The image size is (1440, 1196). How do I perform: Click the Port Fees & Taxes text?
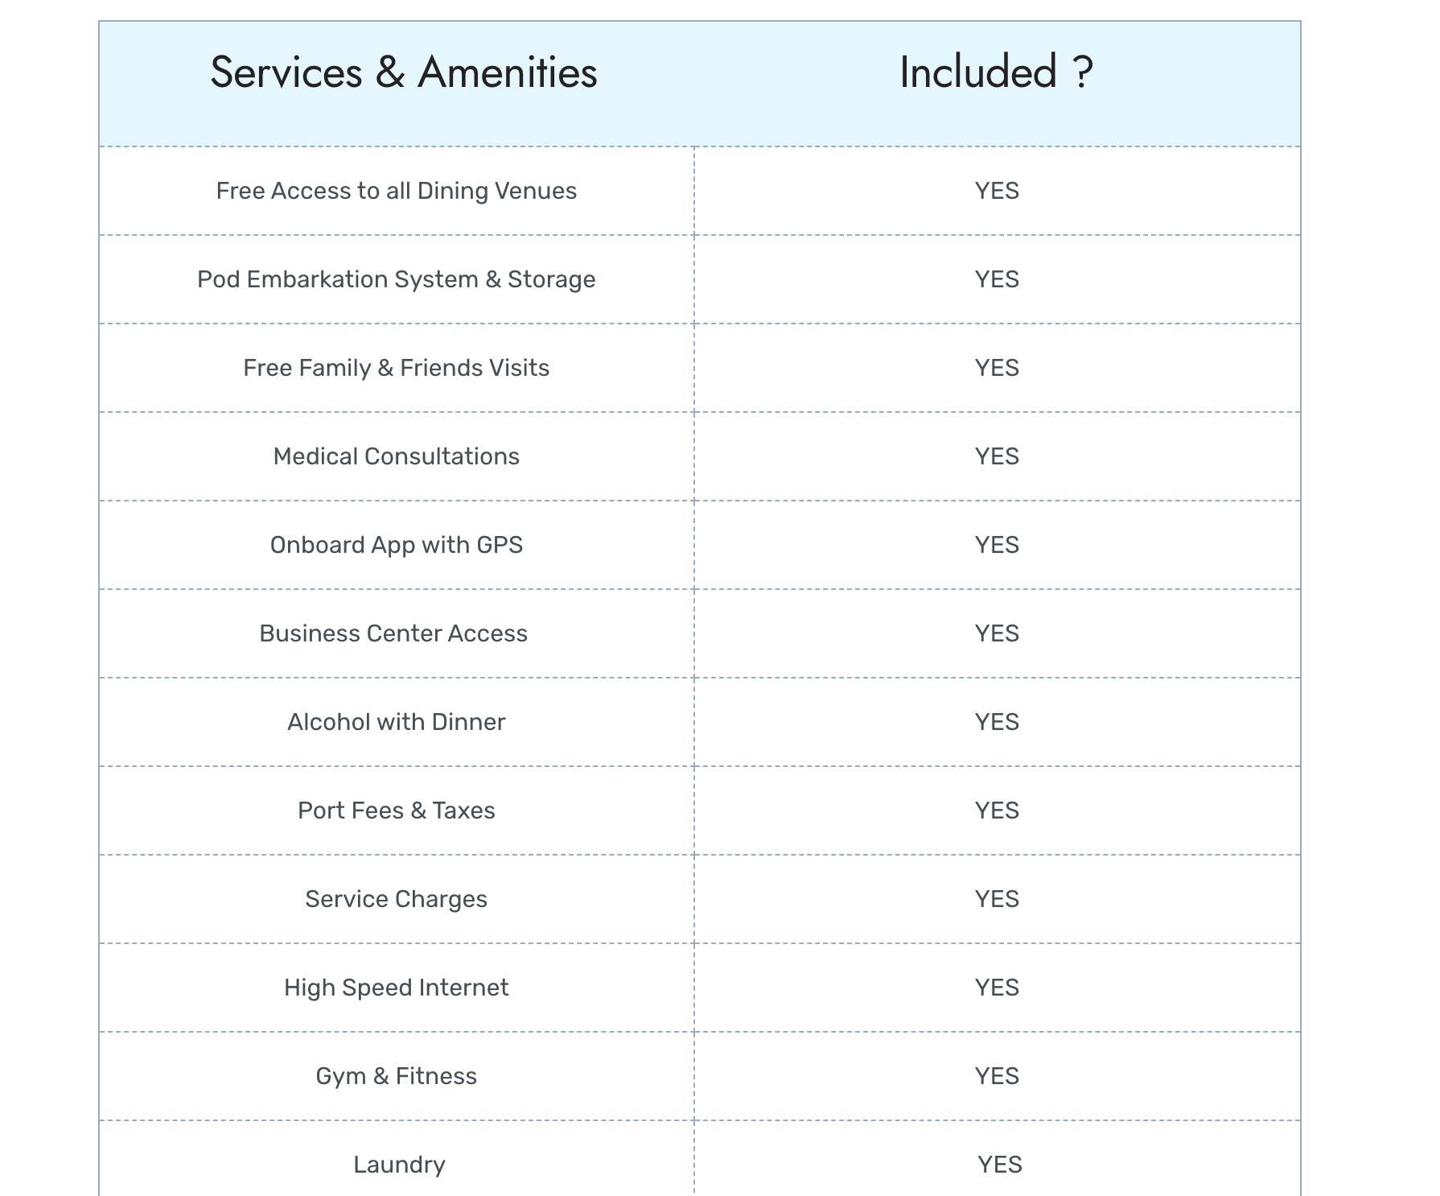(x=396, y=810)
